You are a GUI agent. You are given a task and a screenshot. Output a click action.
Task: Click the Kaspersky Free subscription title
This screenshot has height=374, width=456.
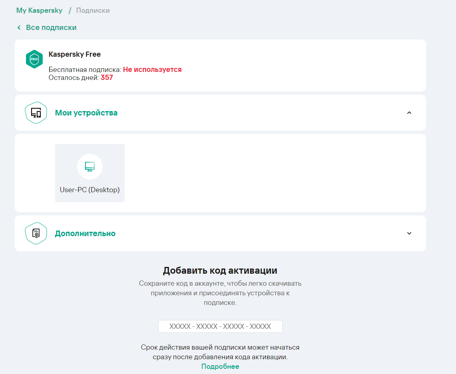(x=75, y=54)
